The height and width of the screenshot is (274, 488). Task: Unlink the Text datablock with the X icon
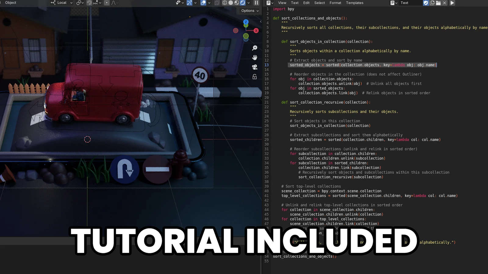coord(444,3)
